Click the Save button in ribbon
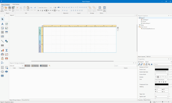 pos(10,8)
